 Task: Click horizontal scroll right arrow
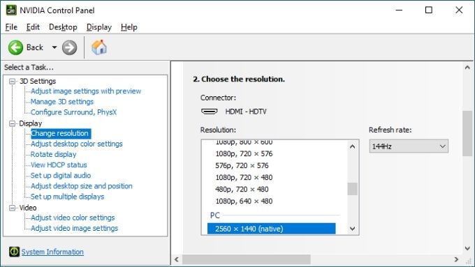[x=457, y=259]
